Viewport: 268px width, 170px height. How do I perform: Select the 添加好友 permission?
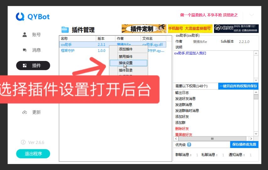182,117
